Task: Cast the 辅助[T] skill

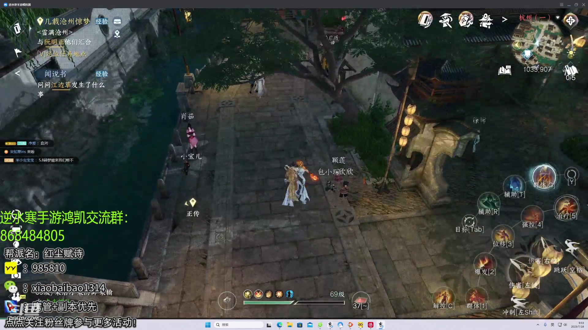Action: click(514, 186)
